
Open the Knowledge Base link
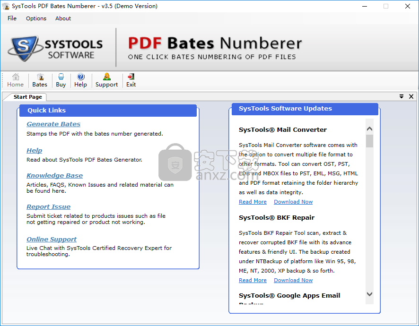(x=54, y=176)
